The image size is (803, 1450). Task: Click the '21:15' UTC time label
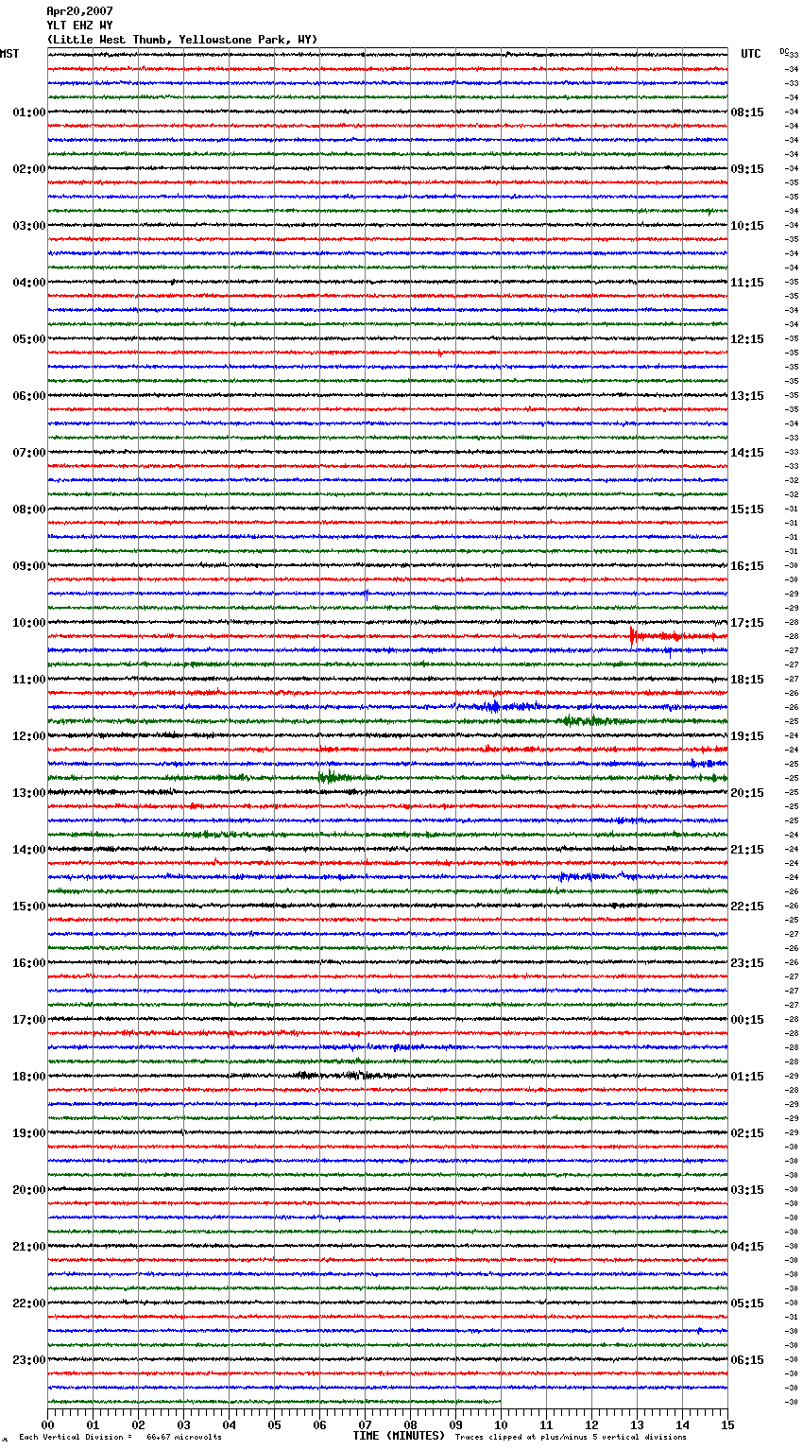click(747, 850)
